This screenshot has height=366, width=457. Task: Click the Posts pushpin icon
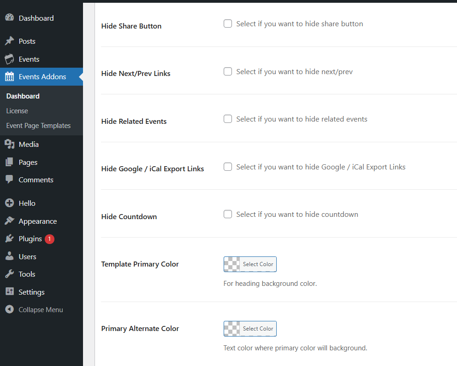pos(9,41)
